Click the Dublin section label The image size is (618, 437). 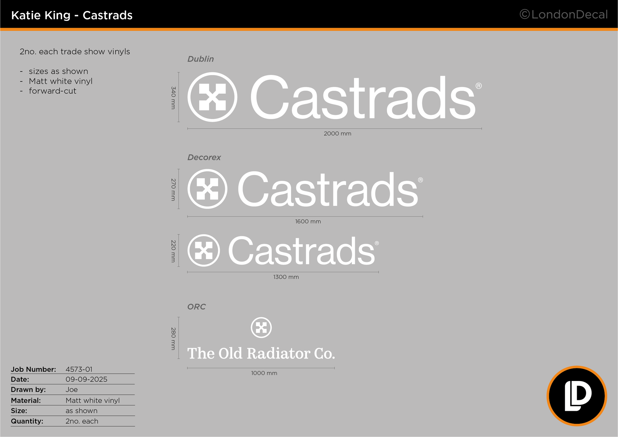click(x=201, y=59)
